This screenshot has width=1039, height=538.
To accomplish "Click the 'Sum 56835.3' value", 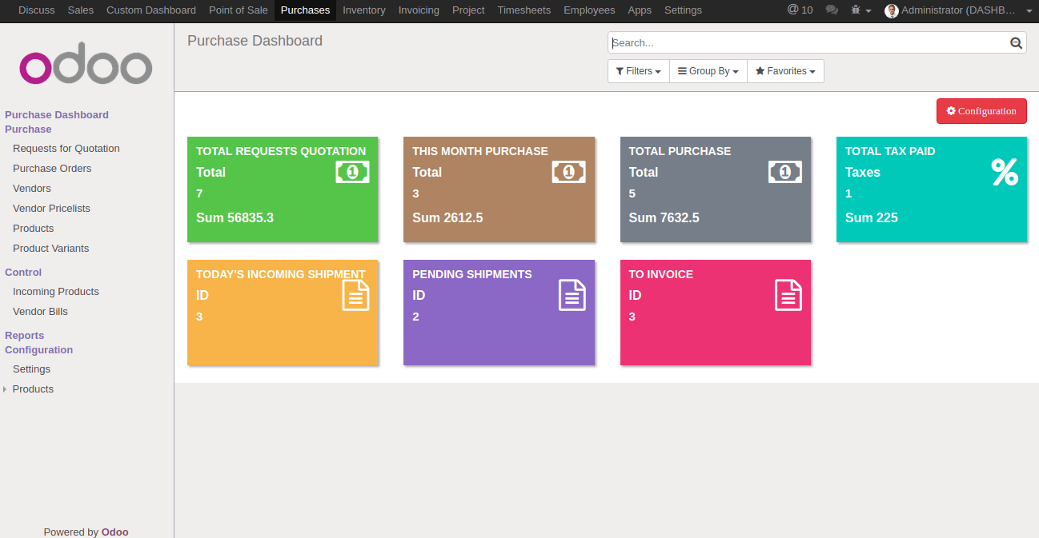I will pos(235,218).
